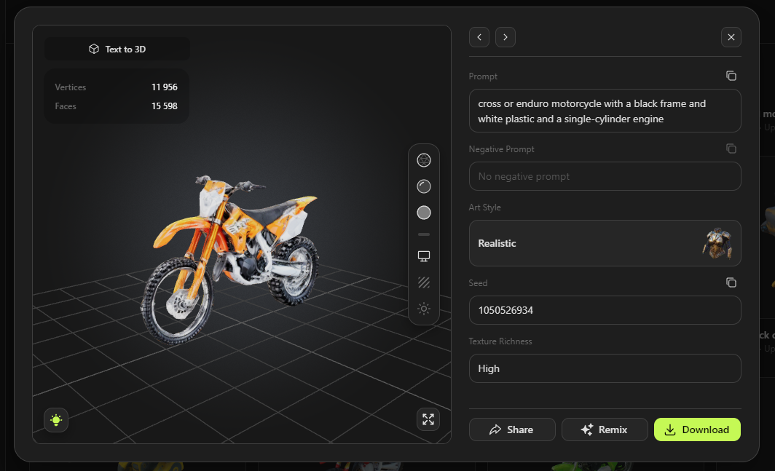The width and height of the screenshot is (775, 471).
Task: Open the sun brightness settings icon
Action: [x=424, y=309]
